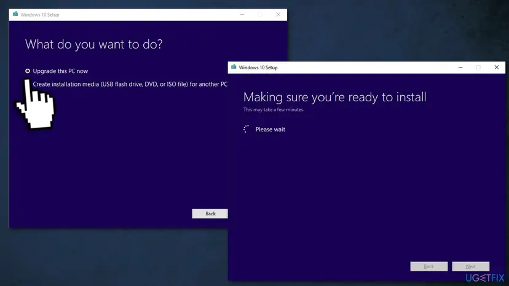The height and width of the screenshot is (286, 509).
Task: Click the greyed Next button in the front Setup window
Action: point(471,266)
